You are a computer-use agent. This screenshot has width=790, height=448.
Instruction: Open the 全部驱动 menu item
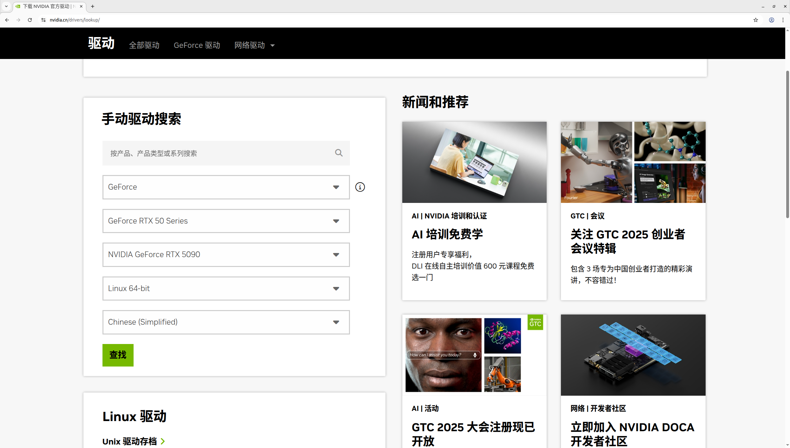(144, 45)
